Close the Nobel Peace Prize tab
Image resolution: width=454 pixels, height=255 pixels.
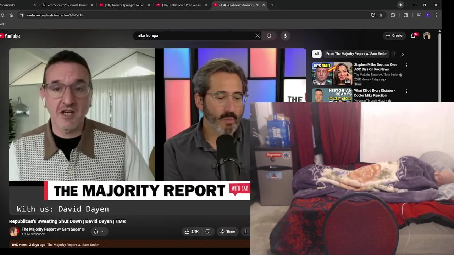206,5
